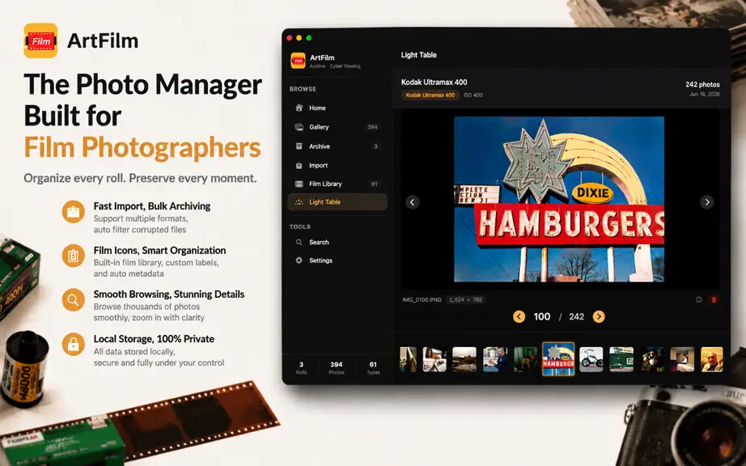Click the Light Table header title
This screenshot has width=746, height=466.
point(418,55)
